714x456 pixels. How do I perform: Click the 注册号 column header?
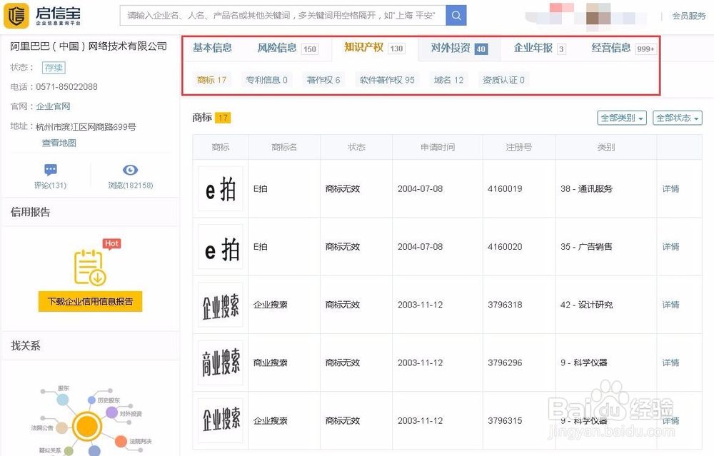pyautogui.click(x=518, y=147)
